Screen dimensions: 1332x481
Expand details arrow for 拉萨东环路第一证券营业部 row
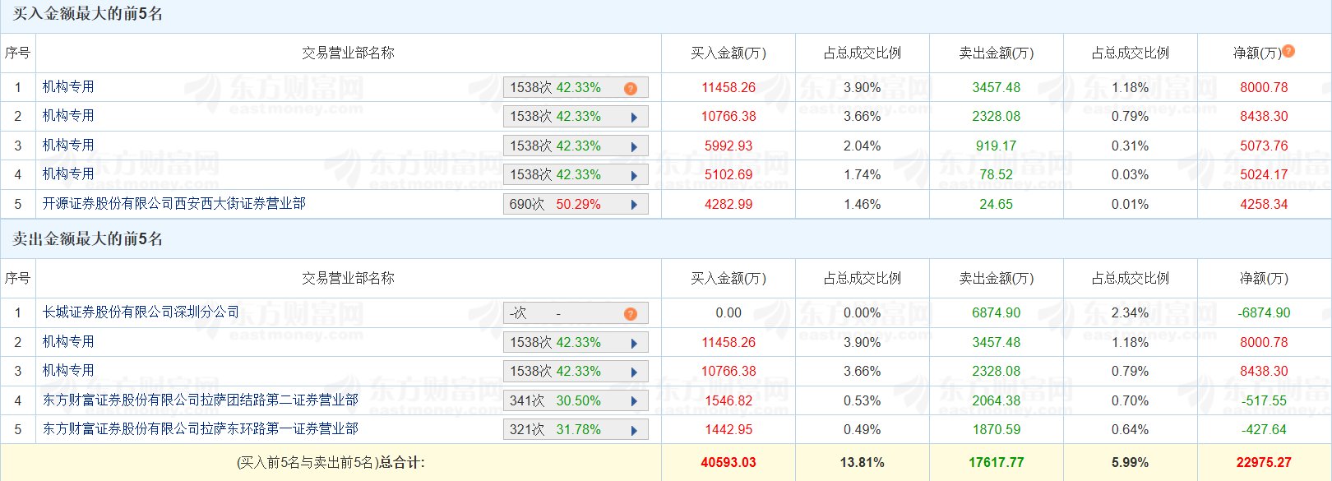pos(634,430)
